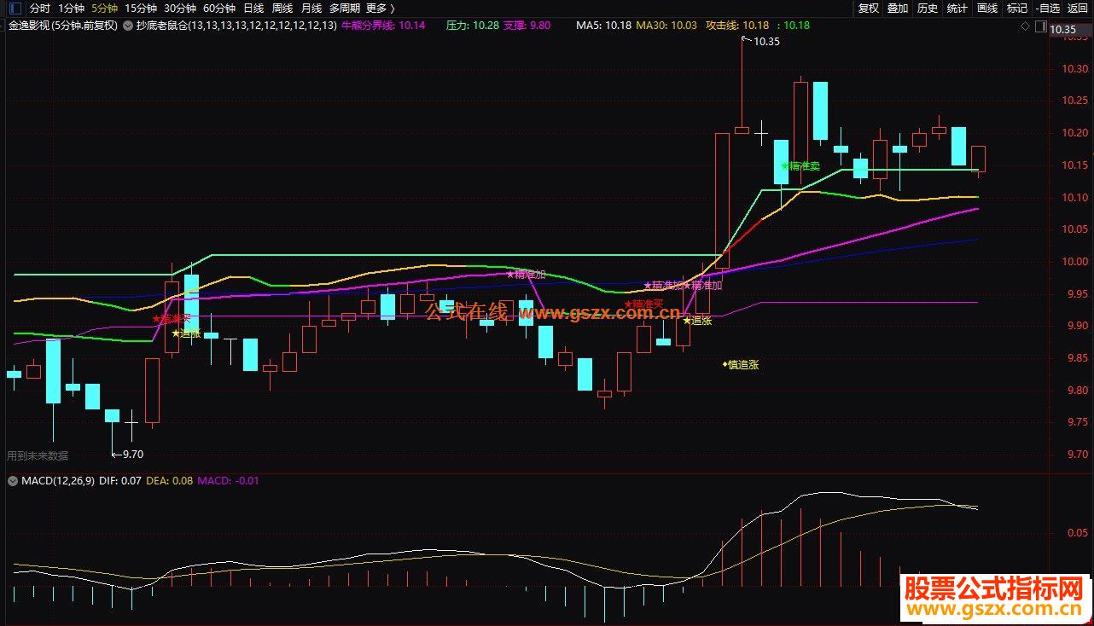Select the 60分钟 period tab
The image size is (1094, 626).
(x=219, y=9)
